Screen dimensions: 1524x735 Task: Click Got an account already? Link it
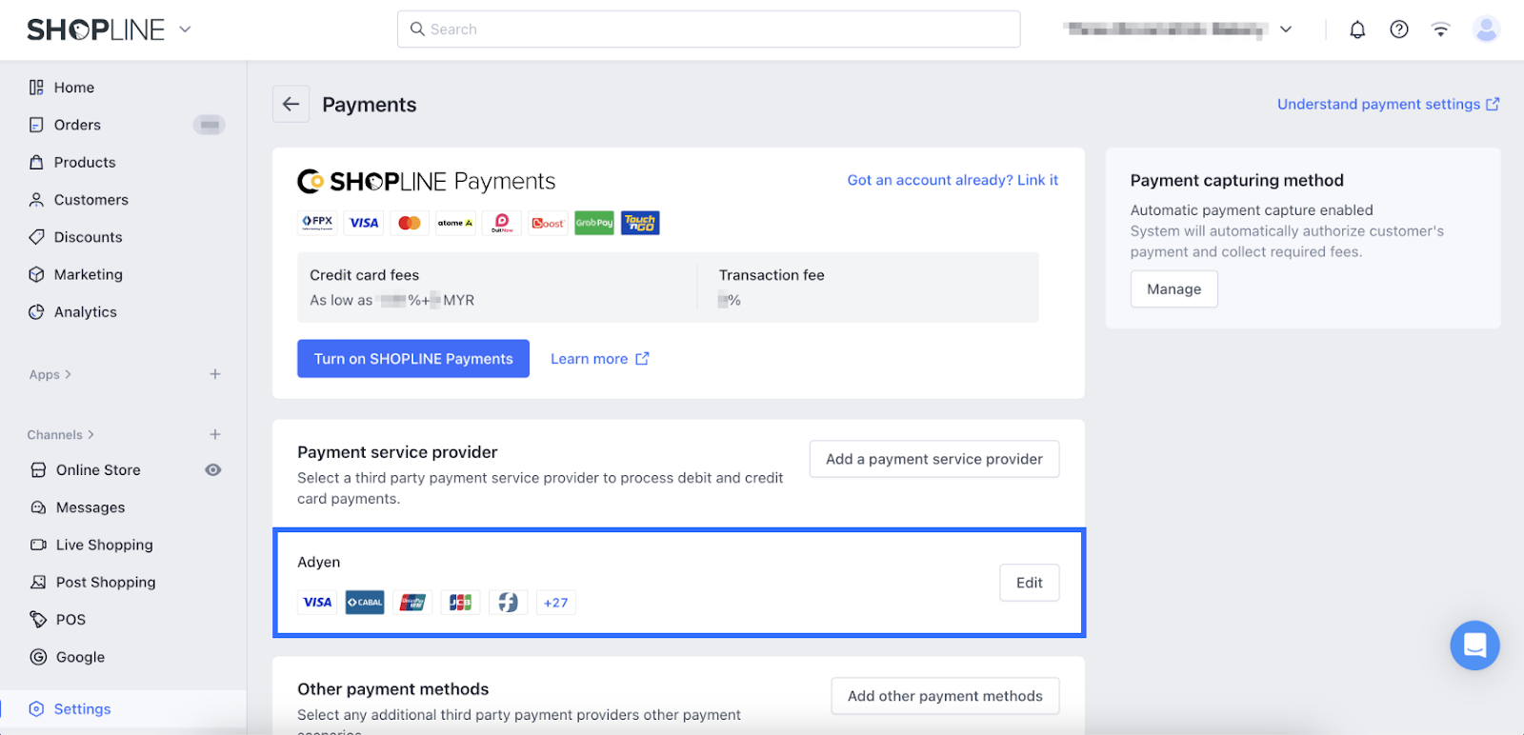pyautogui.click(x=952, y=180)
